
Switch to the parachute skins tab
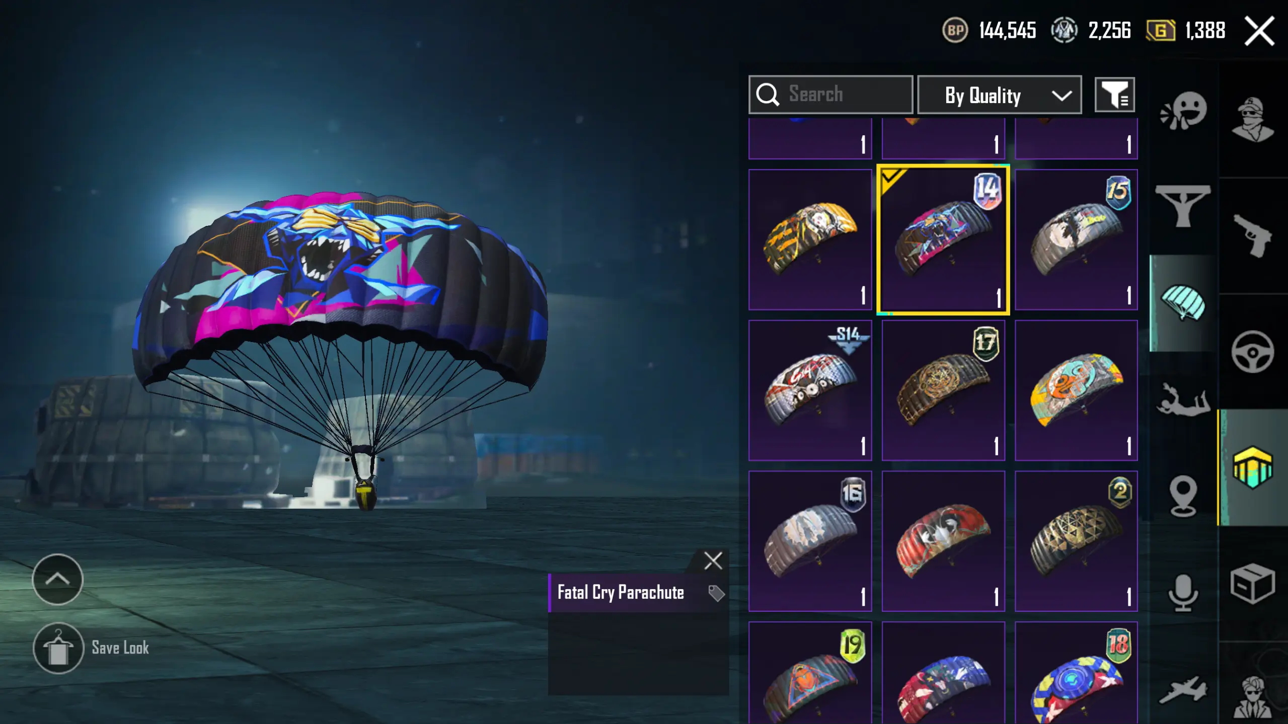point(1183,303)
